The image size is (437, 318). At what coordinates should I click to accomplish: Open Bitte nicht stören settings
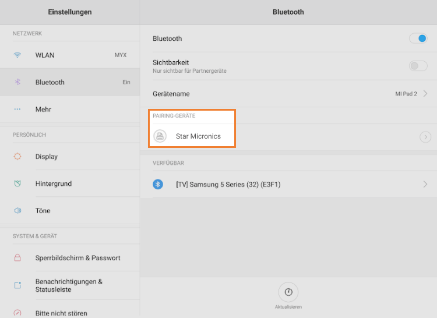tap(61, 313)
